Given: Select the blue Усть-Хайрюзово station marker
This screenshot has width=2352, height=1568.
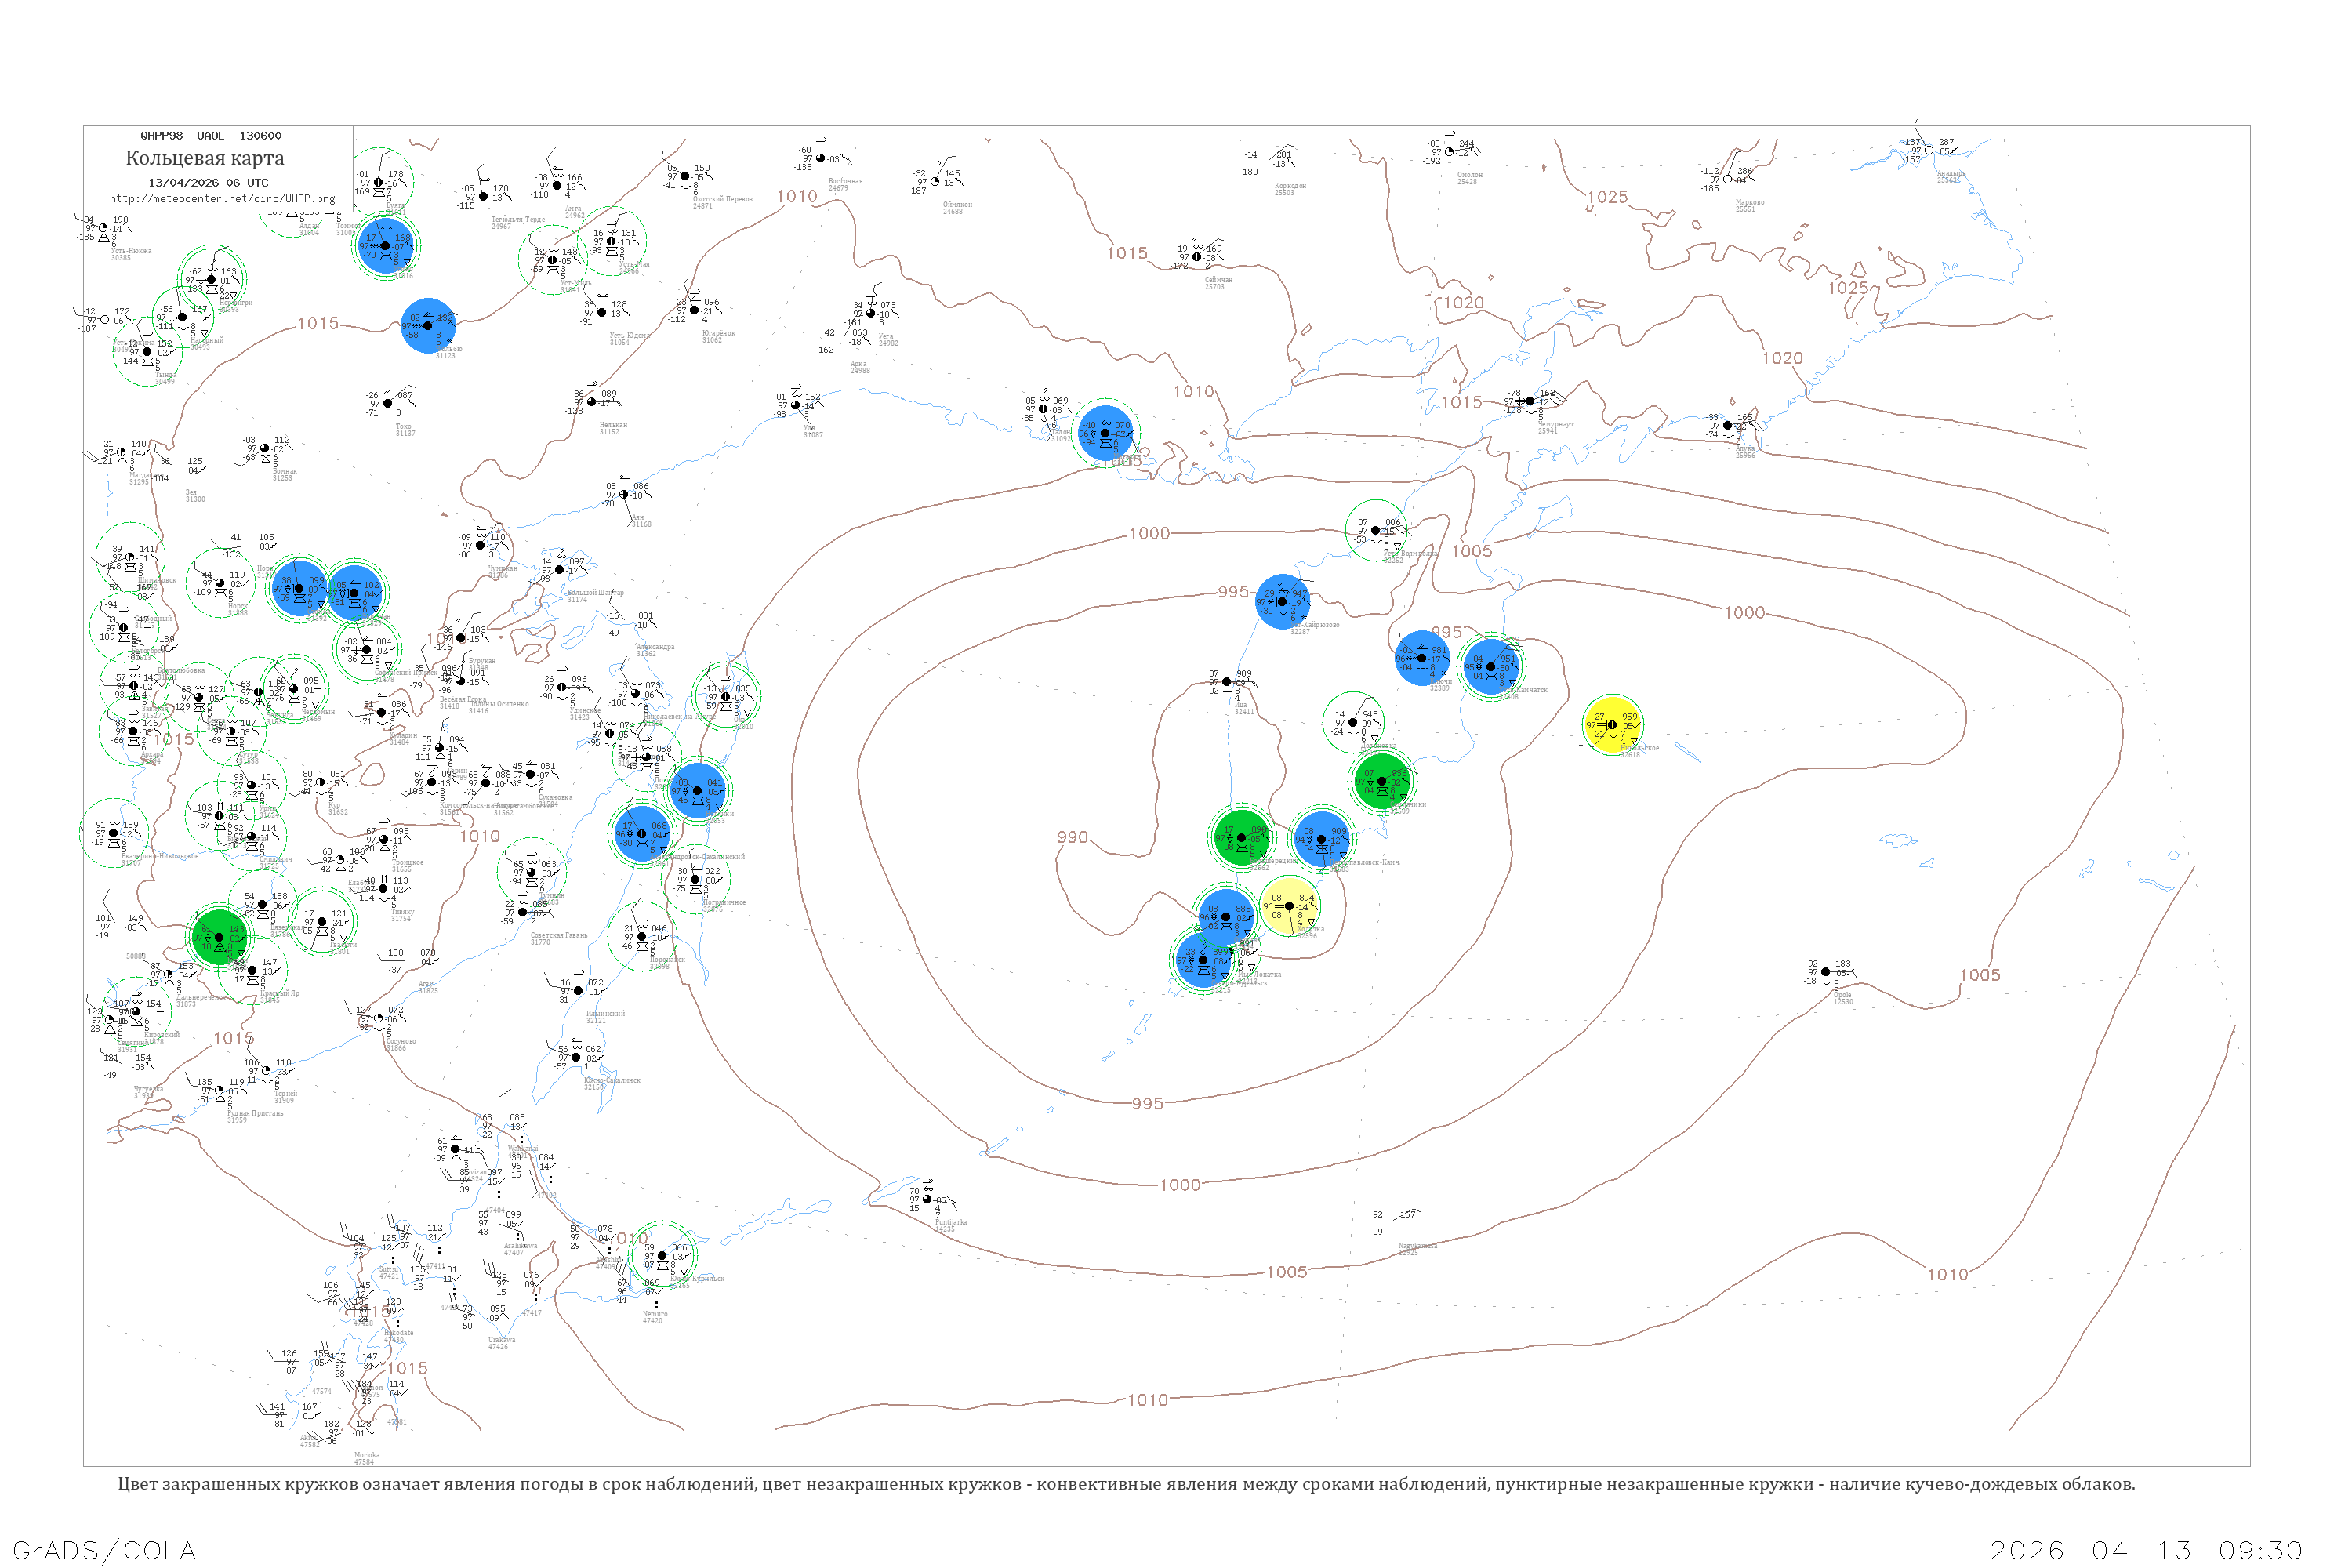Looking at the screenshot, I should point(1282,602).
